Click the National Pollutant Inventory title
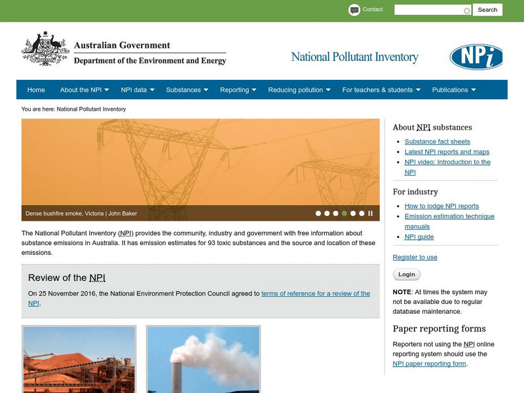This screenshot has width=524, height=393. [x=354, y=57]
